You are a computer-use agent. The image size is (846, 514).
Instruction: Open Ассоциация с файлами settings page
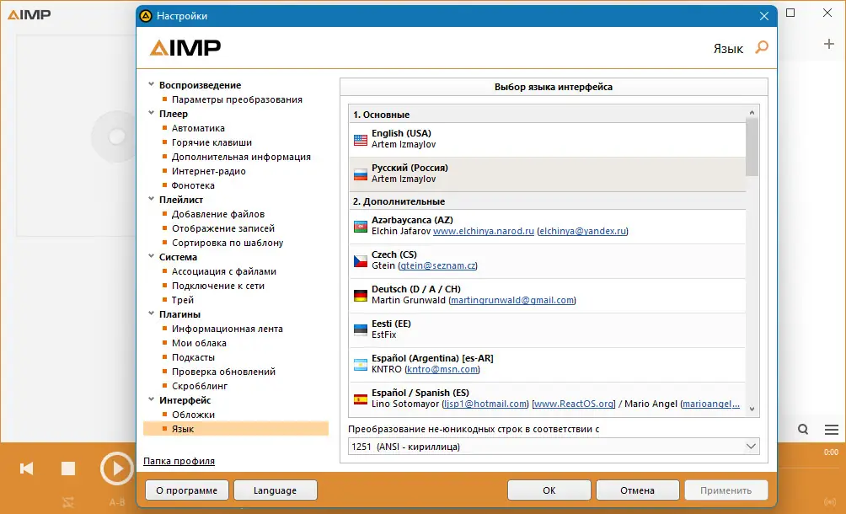coord(224,271)
